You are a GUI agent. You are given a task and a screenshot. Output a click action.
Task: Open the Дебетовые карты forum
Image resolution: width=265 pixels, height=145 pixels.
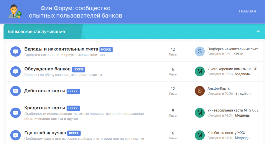[x=45, y=91]
